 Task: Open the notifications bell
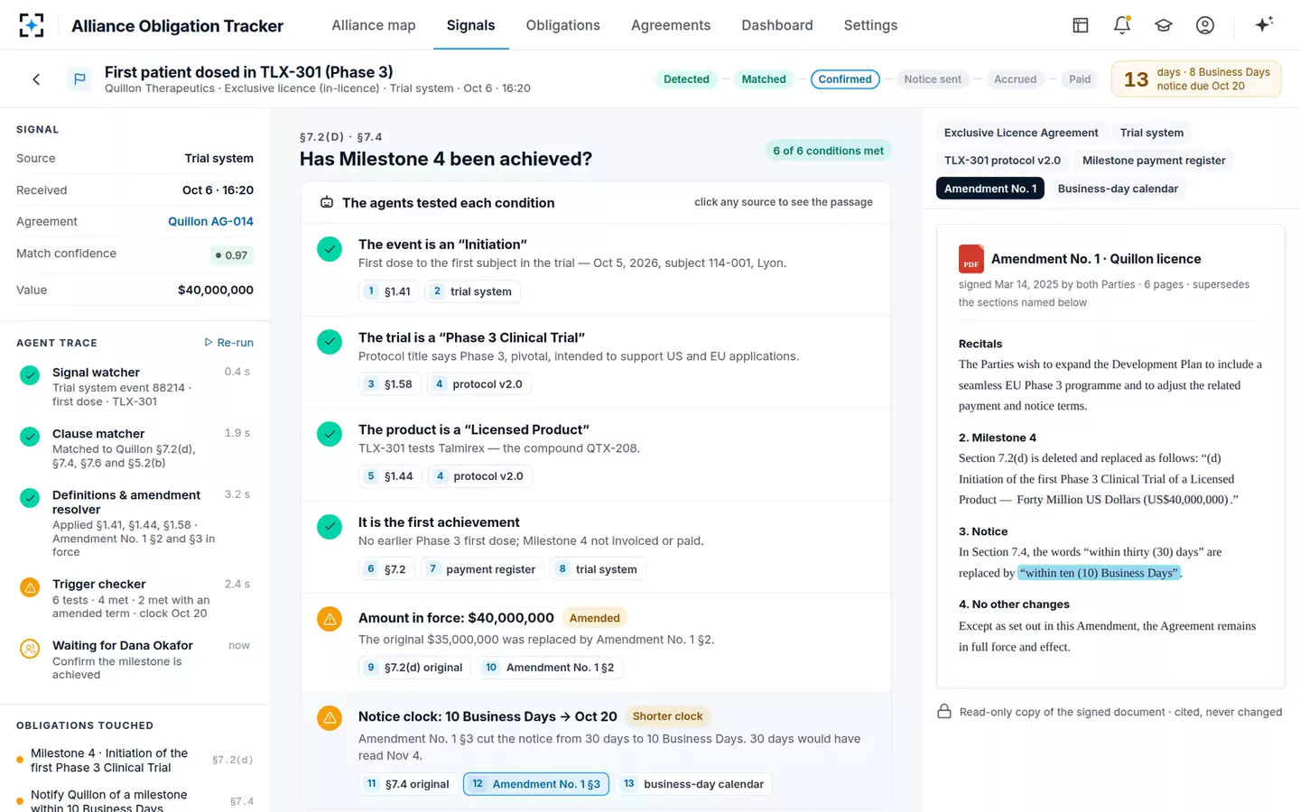click(x=1122, y=25)
